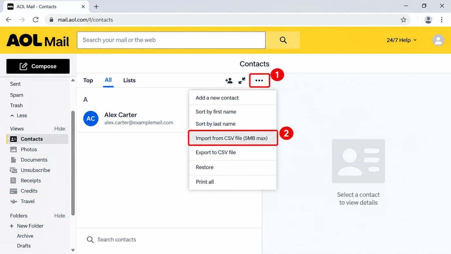
Task: Click the AOL Mail logo
Action: click(x=38, y=40)
